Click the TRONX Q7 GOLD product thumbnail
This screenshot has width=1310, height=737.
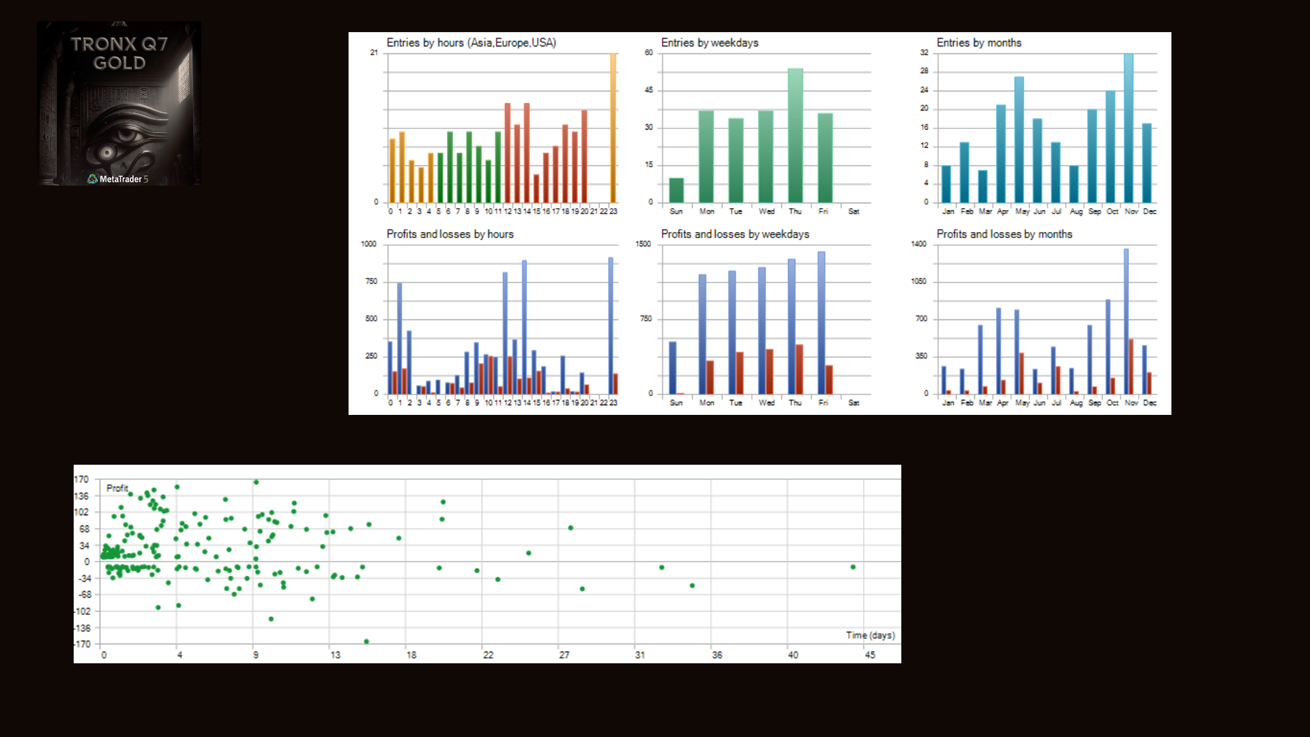pyautogui.click(x=119, y=102)
